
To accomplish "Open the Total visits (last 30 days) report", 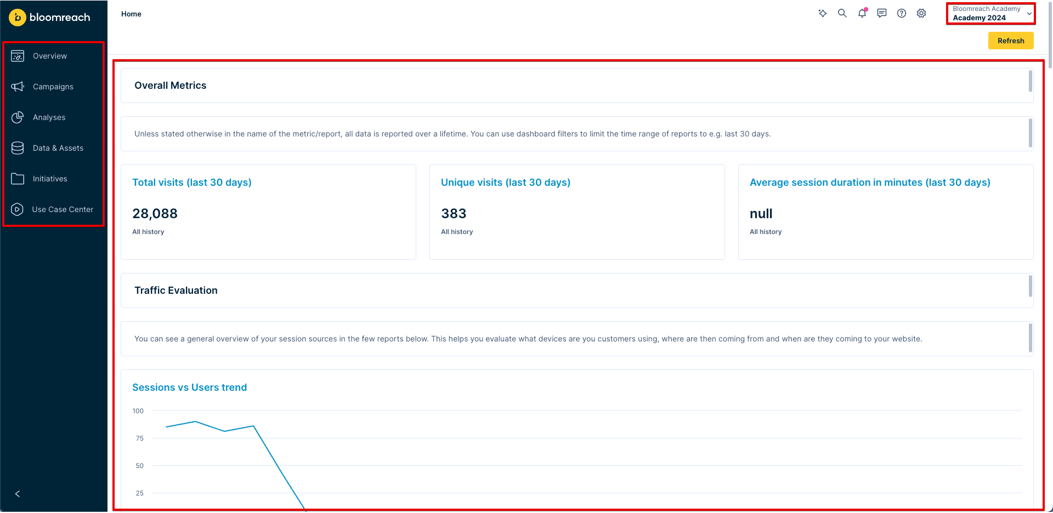I will [191, 182].
